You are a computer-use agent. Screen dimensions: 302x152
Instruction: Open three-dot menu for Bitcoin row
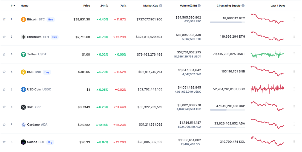[x=294, y=19]
